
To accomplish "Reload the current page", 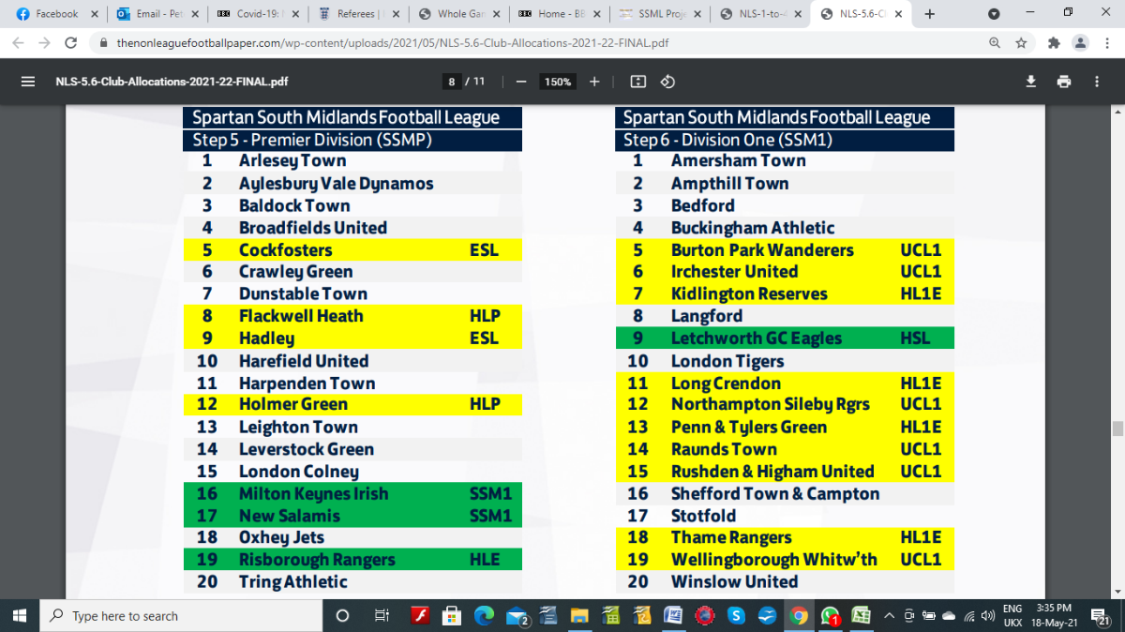I will pyautogui.click(x=71, y=43).
